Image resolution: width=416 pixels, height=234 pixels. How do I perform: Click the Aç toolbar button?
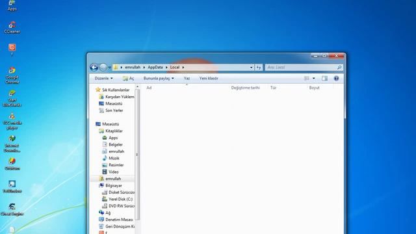pos(129,78)
